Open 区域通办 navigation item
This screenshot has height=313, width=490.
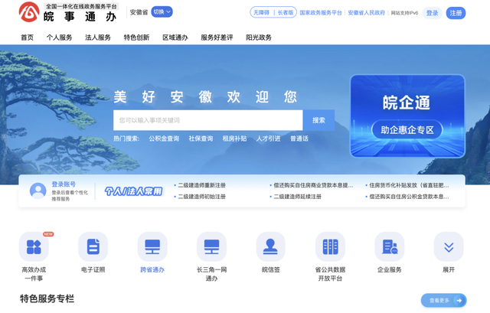(x=175, y=37)
